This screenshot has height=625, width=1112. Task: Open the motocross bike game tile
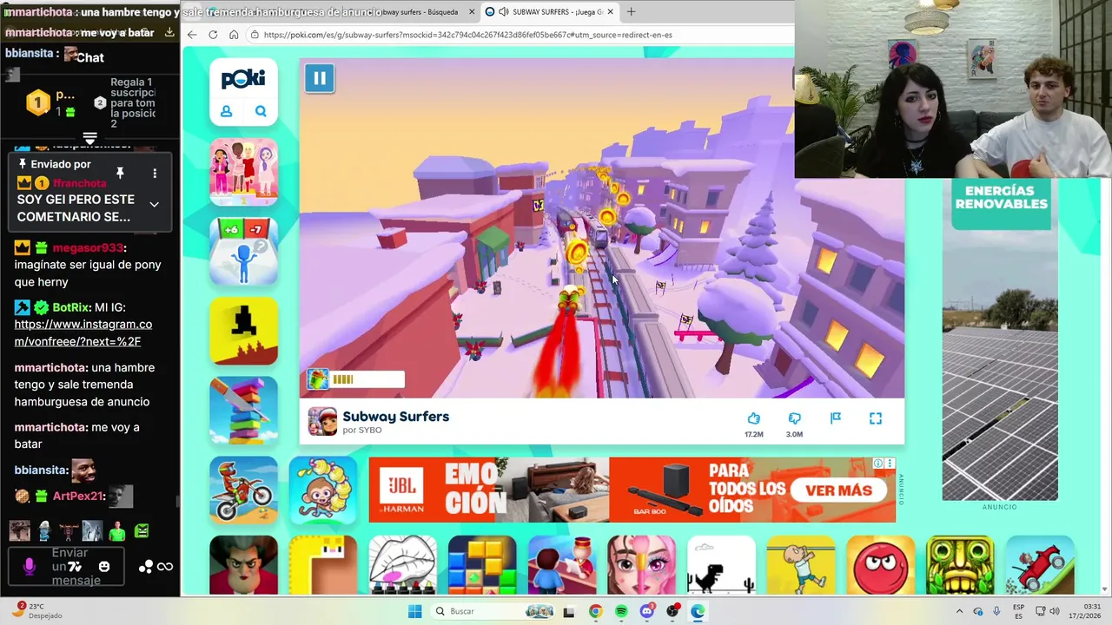(x=243, y=490)
